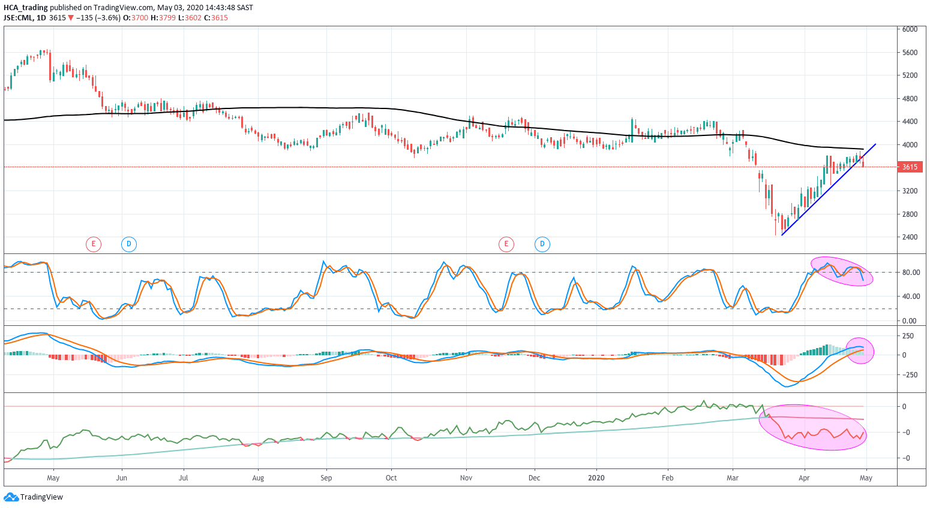Click the Feb label on the time axis
The height and width of the screenshot is (508, 930).
[667, 478]
